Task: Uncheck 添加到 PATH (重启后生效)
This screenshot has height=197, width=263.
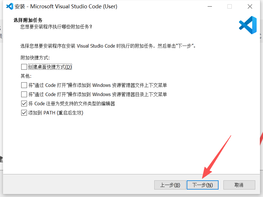Action: point(24,113)
